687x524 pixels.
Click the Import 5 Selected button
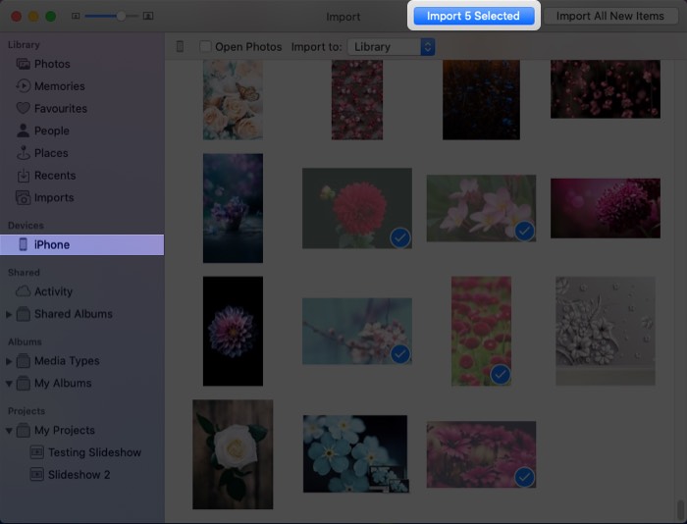point(473,17)
